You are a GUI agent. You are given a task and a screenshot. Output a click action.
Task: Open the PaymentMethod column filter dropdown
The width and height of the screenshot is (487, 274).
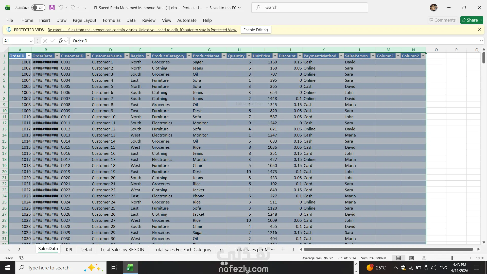[341, 56]
